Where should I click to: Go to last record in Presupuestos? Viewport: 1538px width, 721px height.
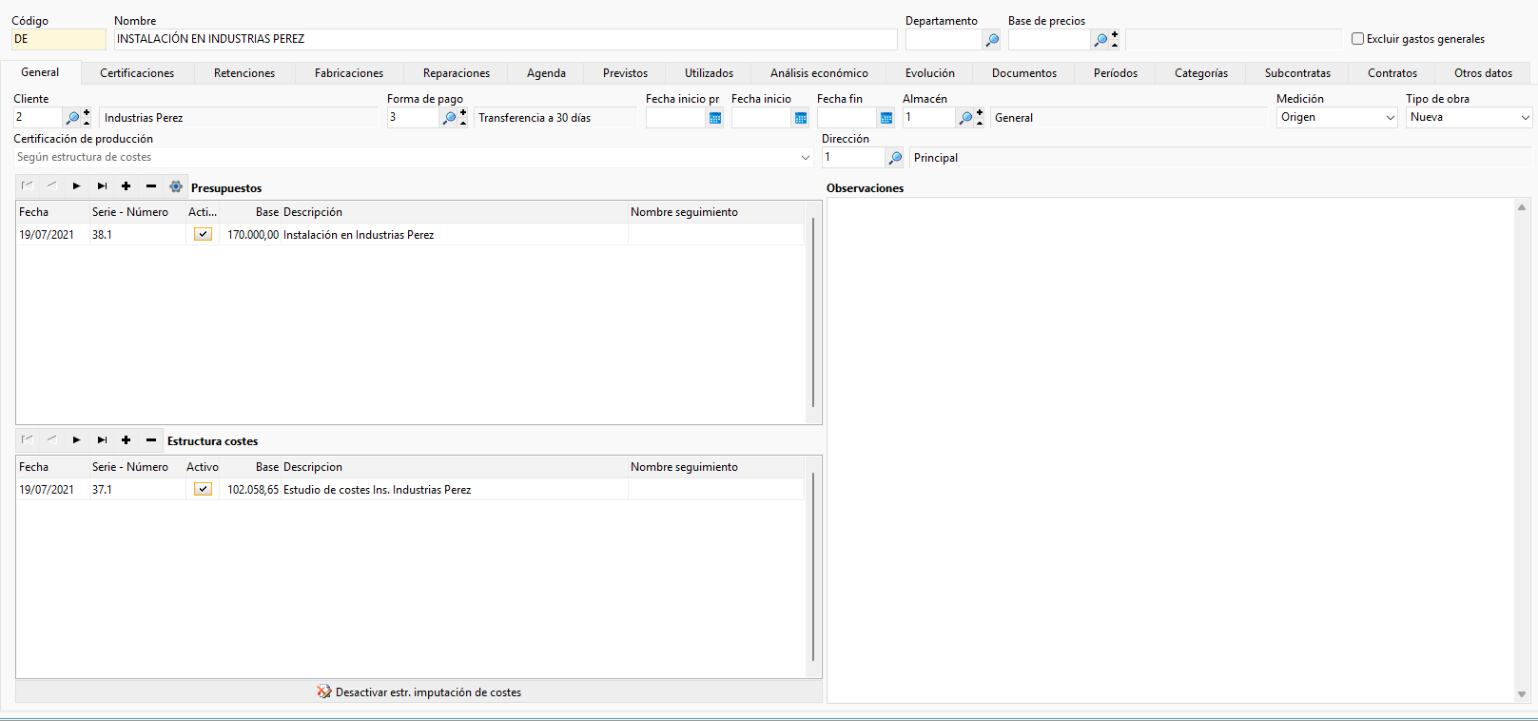click(x=102, y=186)
